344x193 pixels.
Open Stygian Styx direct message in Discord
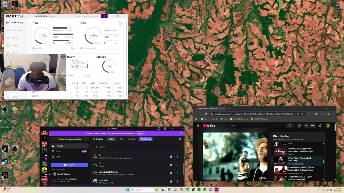point(70,180)
